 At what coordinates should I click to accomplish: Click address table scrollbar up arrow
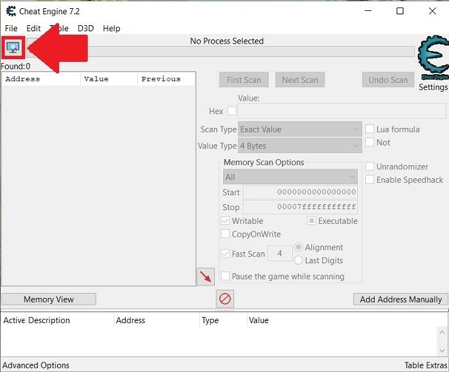pos(442,333)
